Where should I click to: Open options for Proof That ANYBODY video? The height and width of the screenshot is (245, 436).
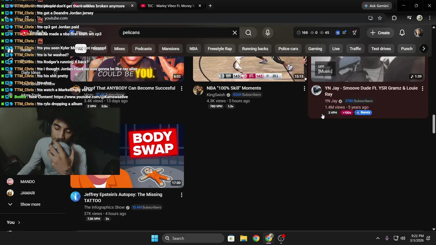pyautogui.click(x=182, y=88)
